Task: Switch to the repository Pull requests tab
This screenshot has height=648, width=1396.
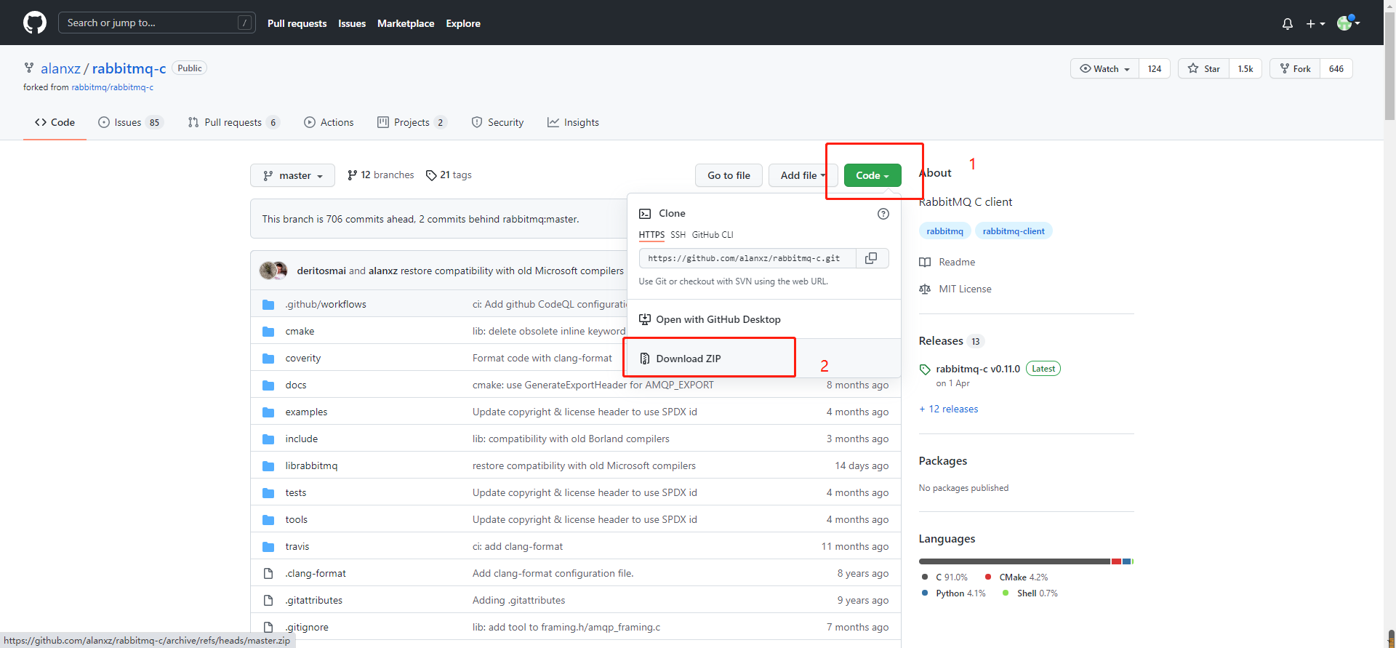Action: 233,122
